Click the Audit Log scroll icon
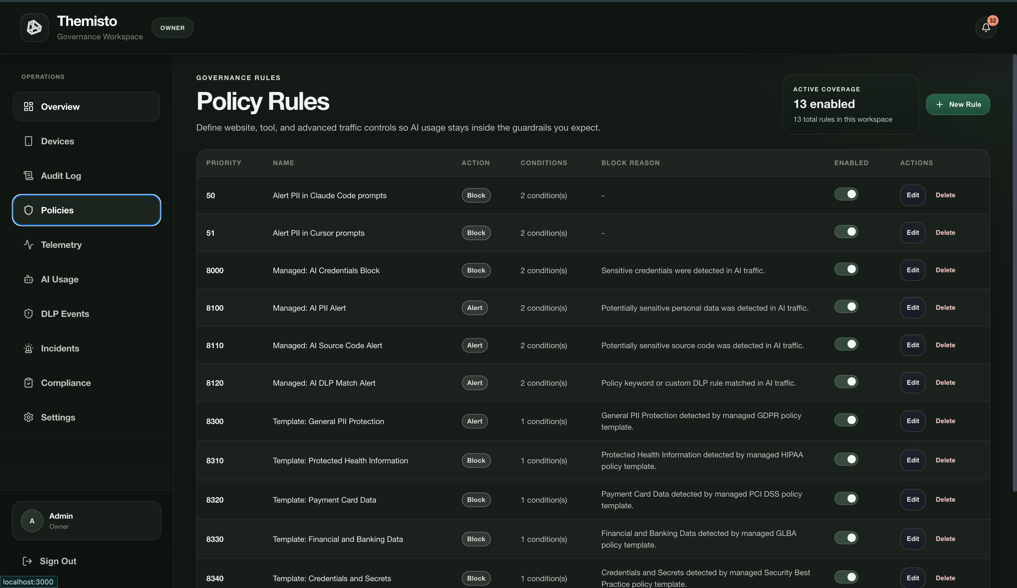The image size is (1017, 588). pos(28,176)
